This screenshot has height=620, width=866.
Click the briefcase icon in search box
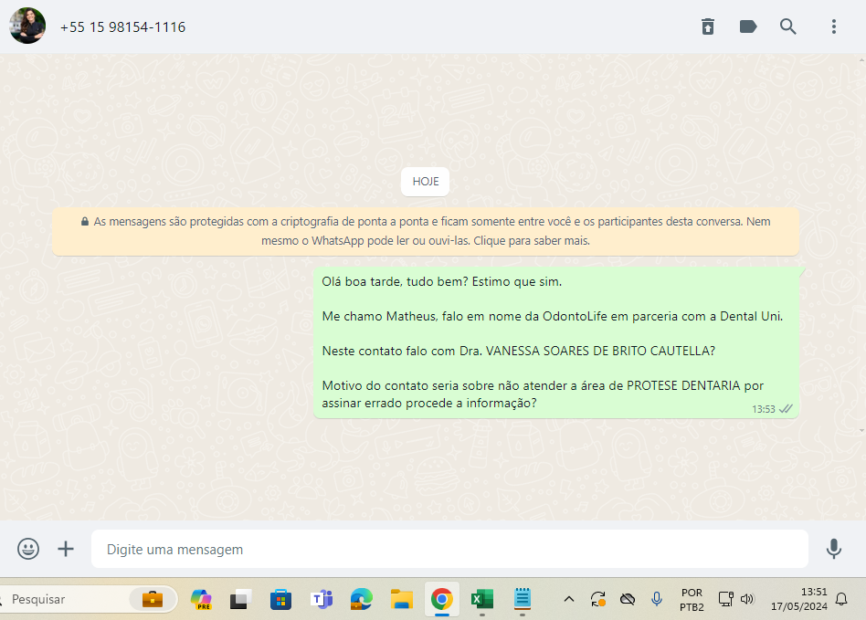[x=153, y=599]
